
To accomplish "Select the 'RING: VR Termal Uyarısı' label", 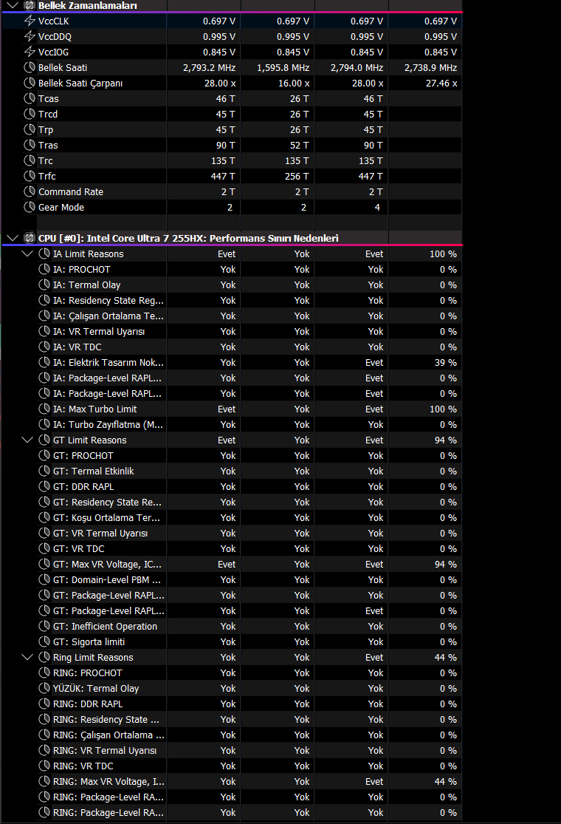I will [x=105, y=750].
